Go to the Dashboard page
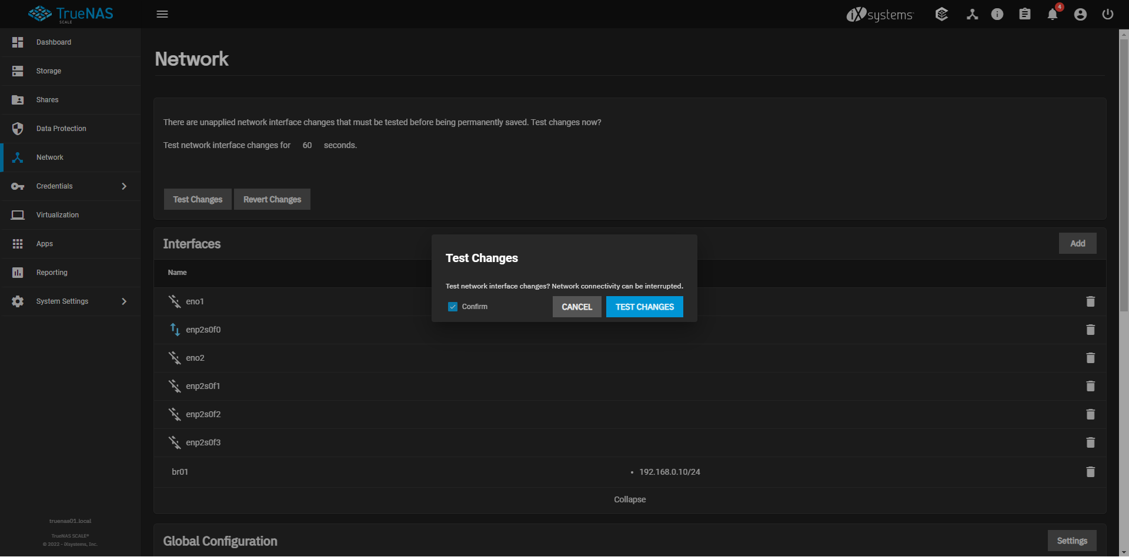 54,42
